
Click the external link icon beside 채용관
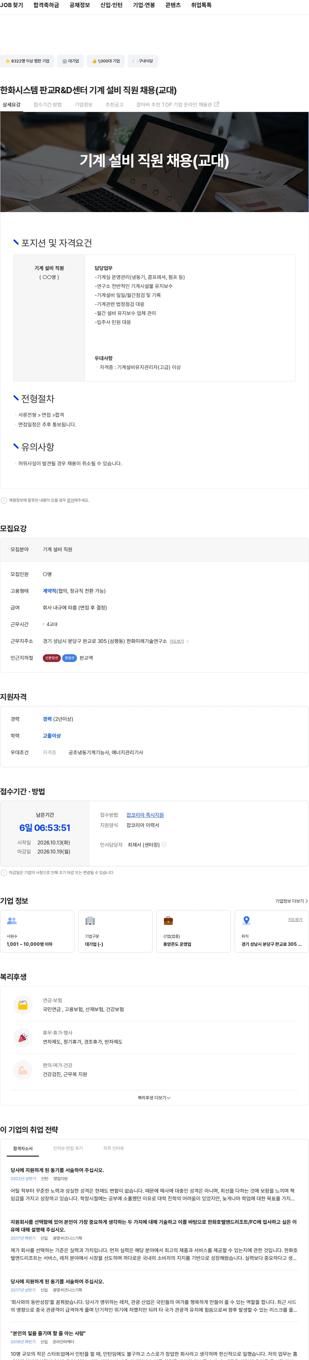(217, 104)
